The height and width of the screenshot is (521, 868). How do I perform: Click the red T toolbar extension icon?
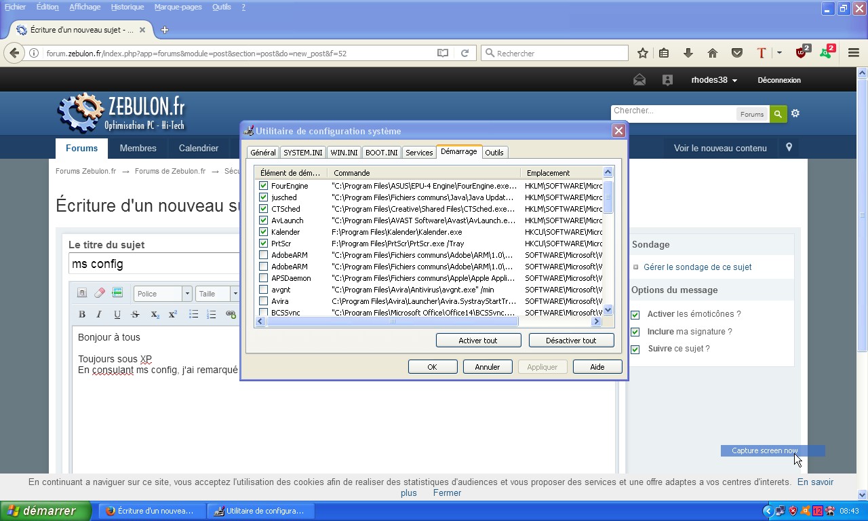pos(761,53)
